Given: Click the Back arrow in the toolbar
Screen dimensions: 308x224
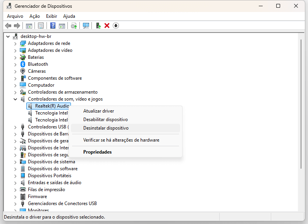Looking at the screenshot, I should [8, 26].
